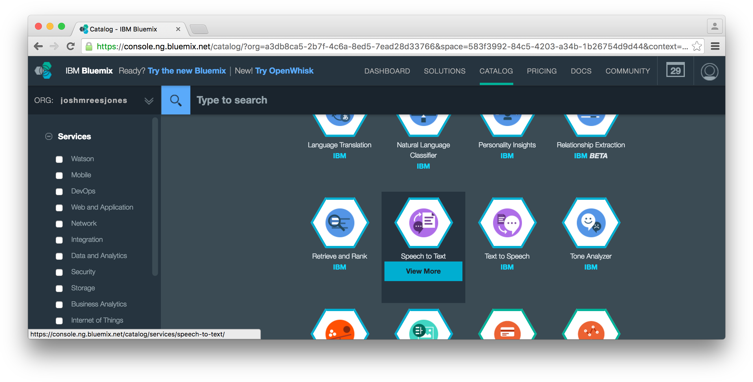
Task: Follow the Try OpenWhisk link
Action: point(284,71)
